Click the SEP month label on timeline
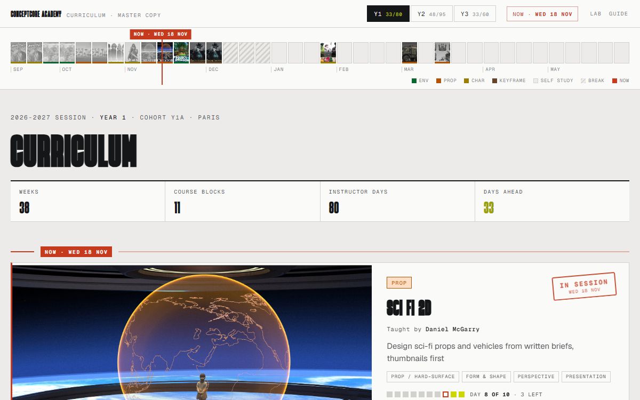Screen dimensions: 640x400 pyautogui.click(x=18, y=69)
